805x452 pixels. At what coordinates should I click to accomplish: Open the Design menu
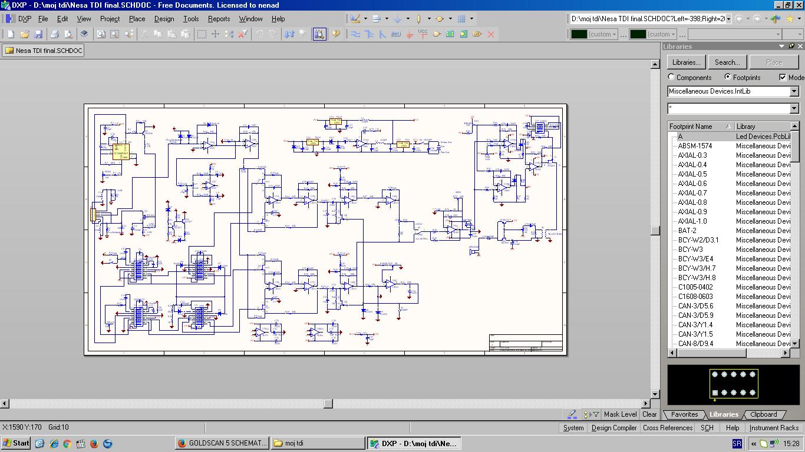pos(164,19)
